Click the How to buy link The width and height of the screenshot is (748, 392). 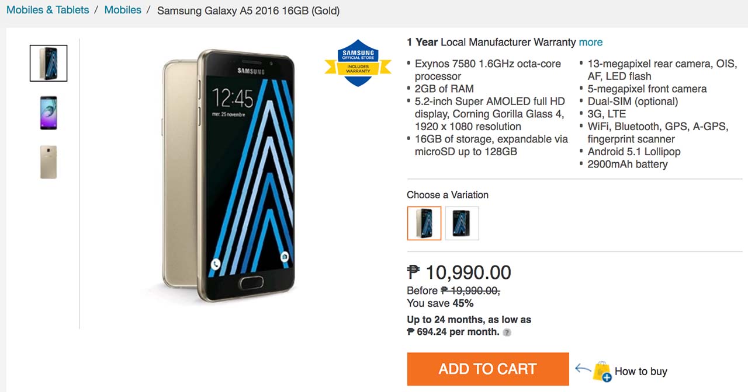[641, 371]
